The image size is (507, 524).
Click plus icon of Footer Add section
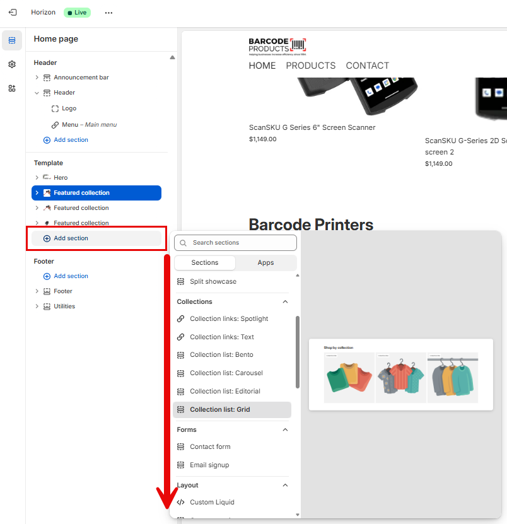tap(47, 276)
